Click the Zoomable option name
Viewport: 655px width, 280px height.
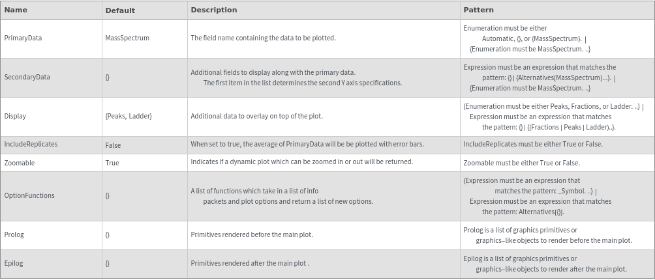[20, 163]
